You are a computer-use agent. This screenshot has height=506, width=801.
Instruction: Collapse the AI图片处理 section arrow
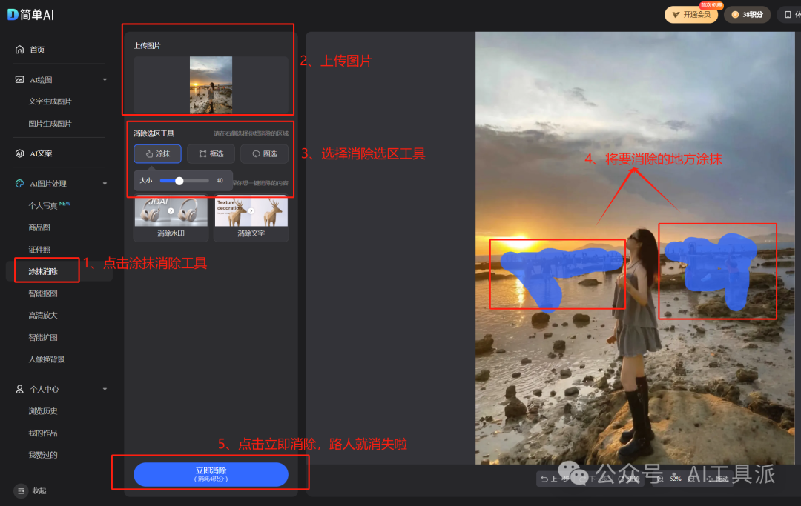coord(105,184)
